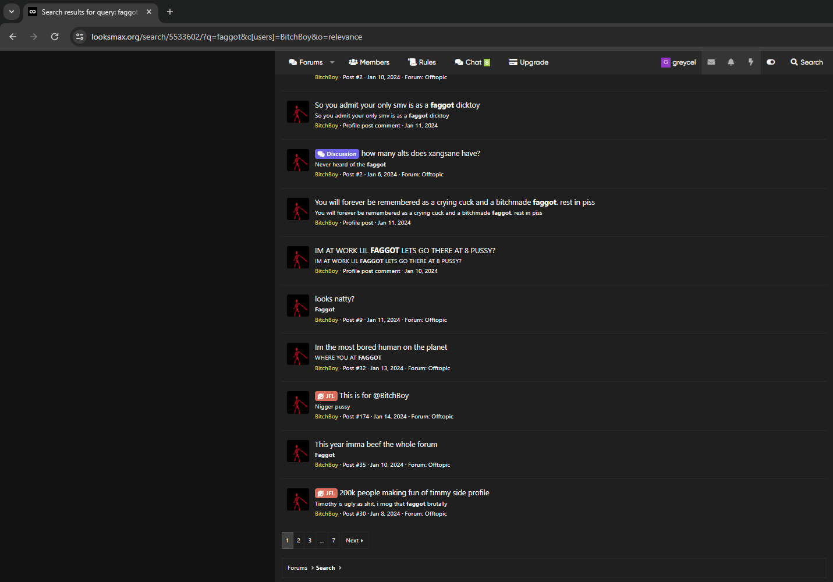Go back using browser back arrow
Screen dimensions: 833x582
[x=13, y=37]
